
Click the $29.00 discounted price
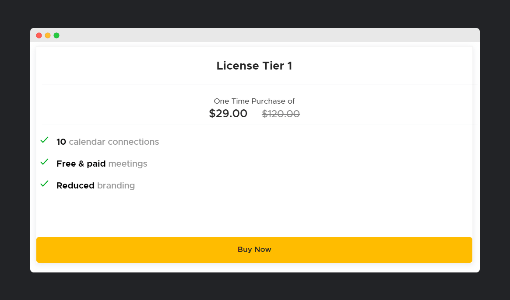(x=228, y=113)
